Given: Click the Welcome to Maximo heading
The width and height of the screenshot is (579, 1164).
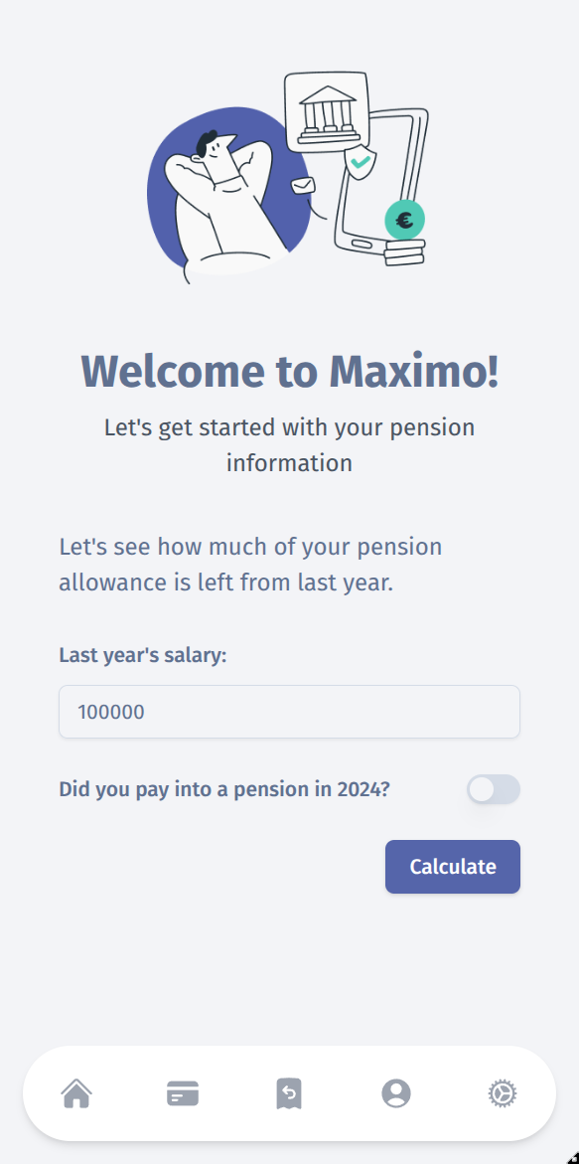Looking at the screenshot, I should pos(289,371).
